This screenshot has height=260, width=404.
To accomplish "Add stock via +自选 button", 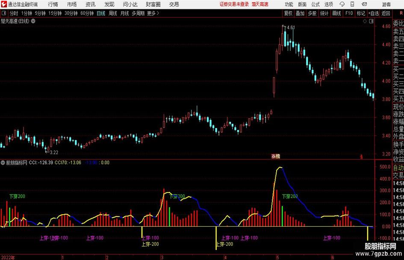I will point(374,13).
